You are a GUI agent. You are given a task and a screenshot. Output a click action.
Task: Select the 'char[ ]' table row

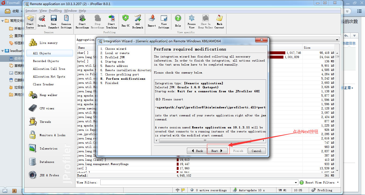click(x=206, y=53)
